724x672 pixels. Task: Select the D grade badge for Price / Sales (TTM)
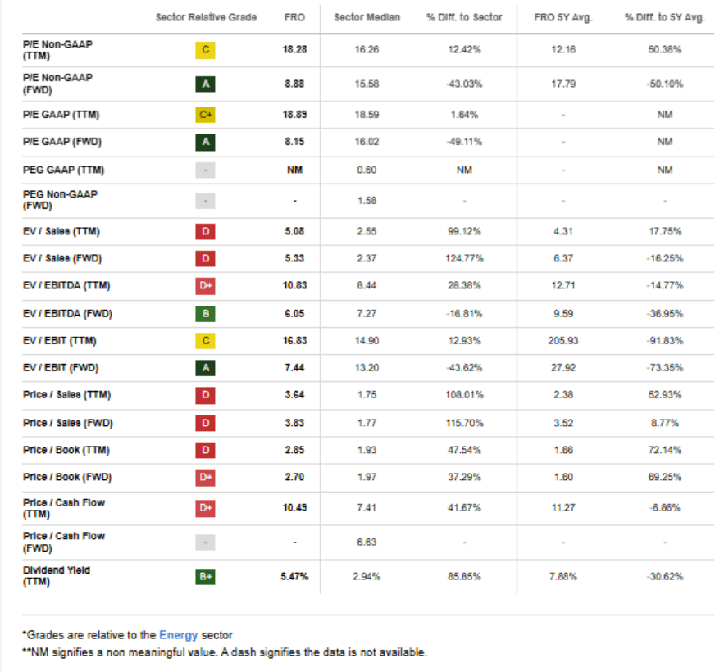pyautogui.click(x=205, y=395)
